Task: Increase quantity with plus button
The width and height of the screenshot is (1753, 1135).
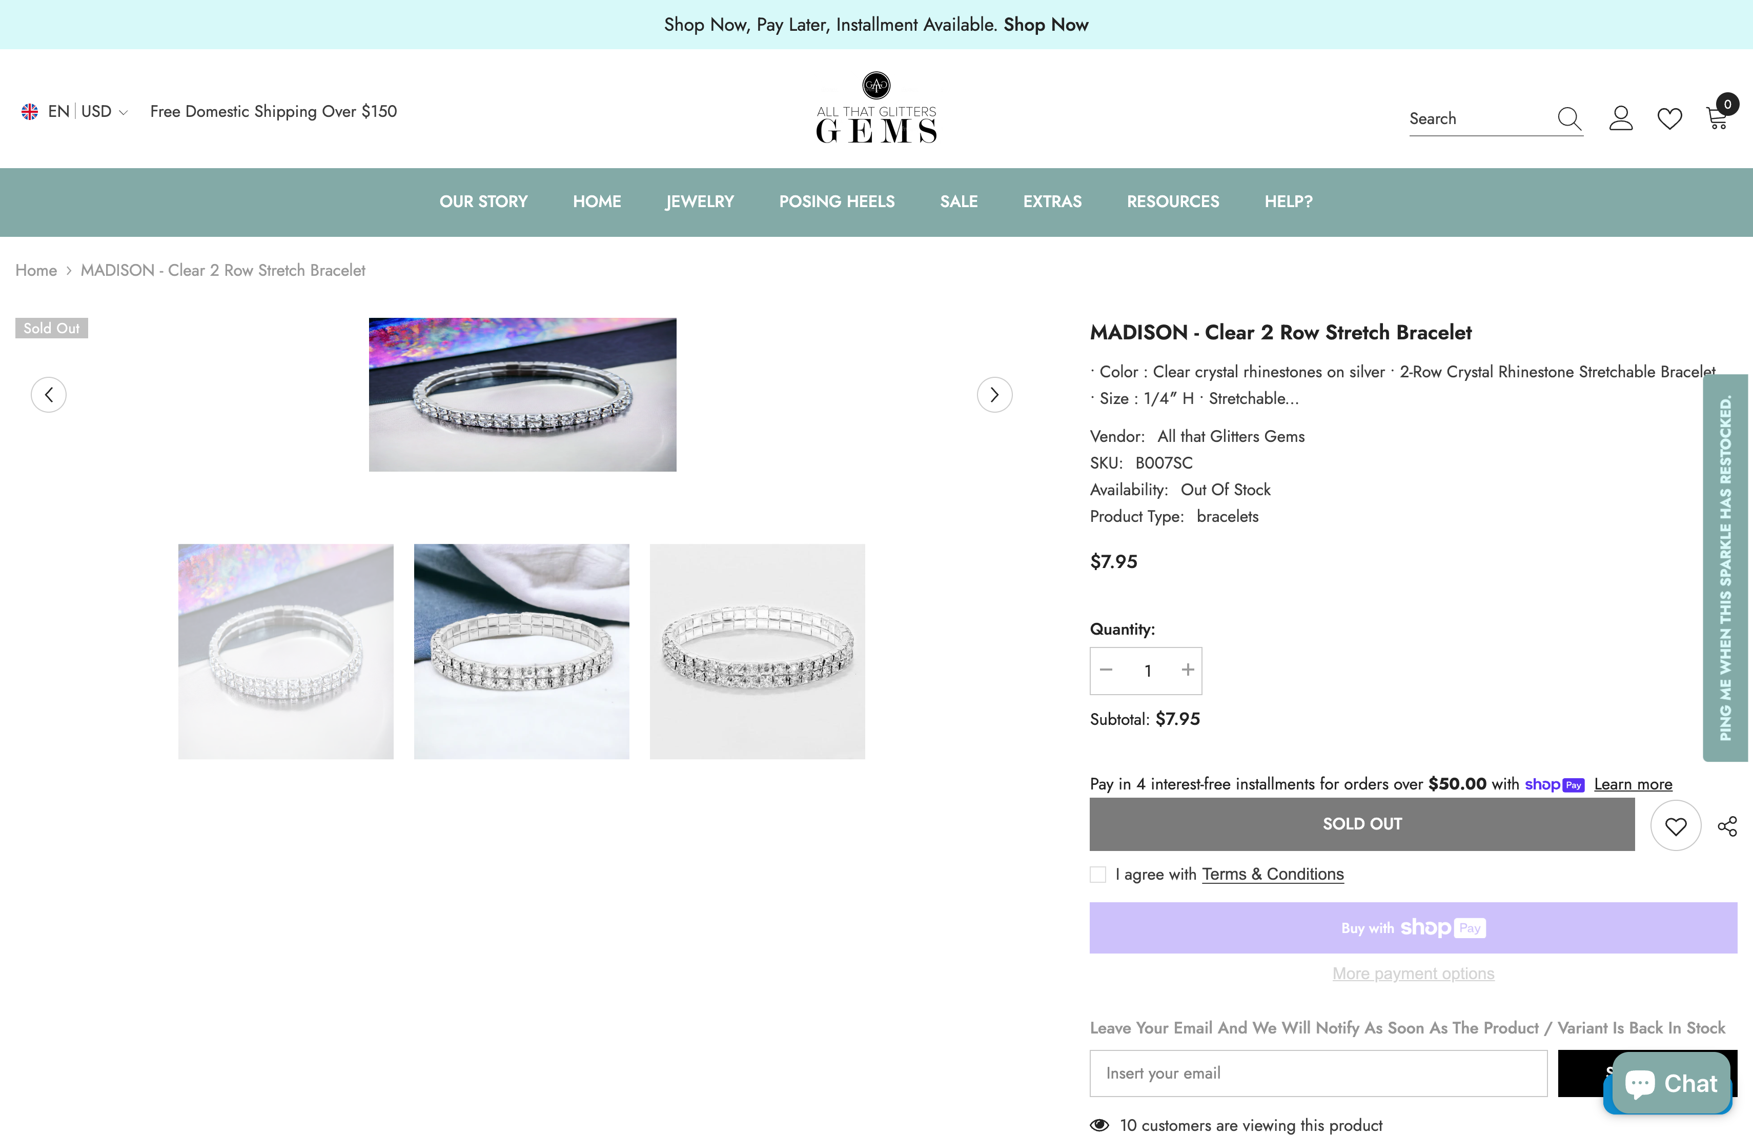Action: pos(1187,670)
